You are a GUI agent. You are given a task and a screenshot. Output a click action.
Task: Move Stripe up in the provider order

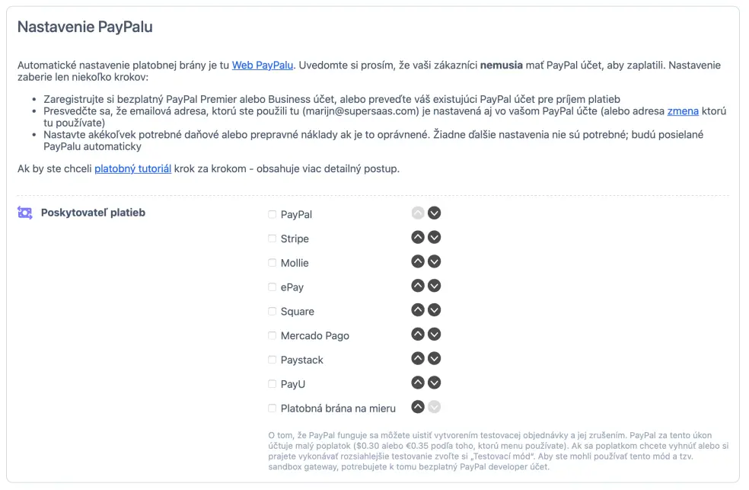[417, 237]
